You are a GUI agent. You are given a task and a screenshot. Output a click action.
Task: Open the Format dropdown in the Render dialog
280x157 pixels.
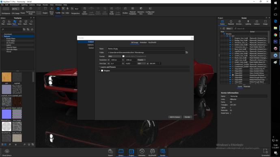(x=114, y=56)
